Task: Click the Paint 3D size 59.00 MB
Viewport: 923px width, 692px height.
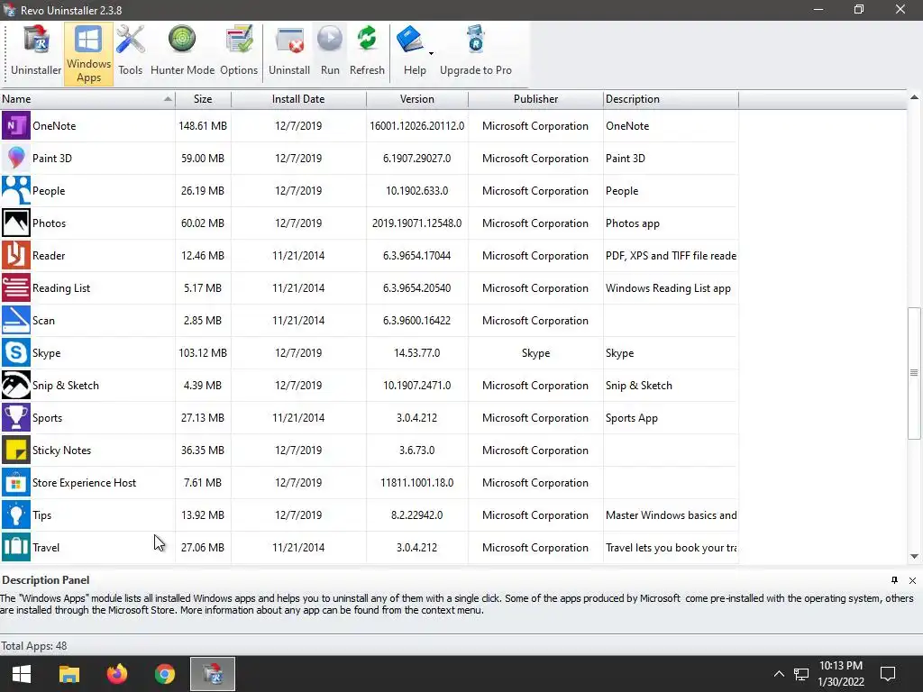Action: pos(203,159)
